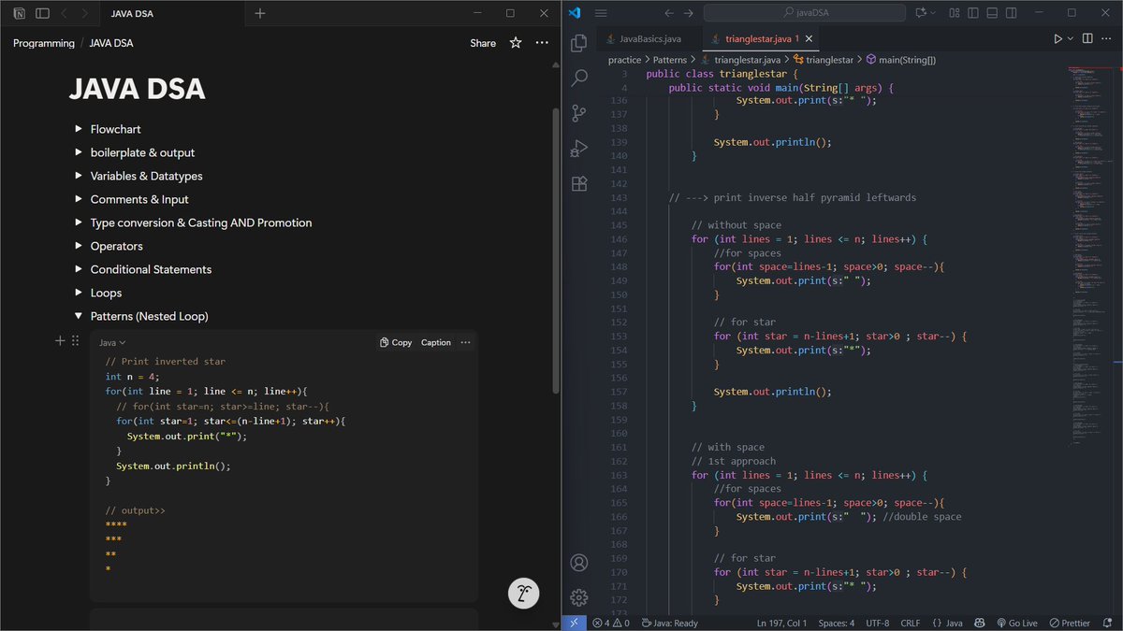Add a Caption to the code block
Viewport: 1123px width, 631px height.
pyautogui.click(x=436, y=342)
